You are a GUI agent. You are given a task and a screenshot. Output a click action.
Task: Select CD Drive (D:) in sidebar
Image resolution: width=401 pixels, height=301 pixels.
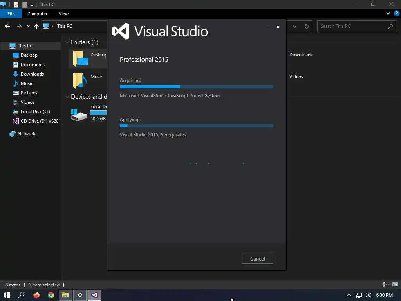click(40, 121)
